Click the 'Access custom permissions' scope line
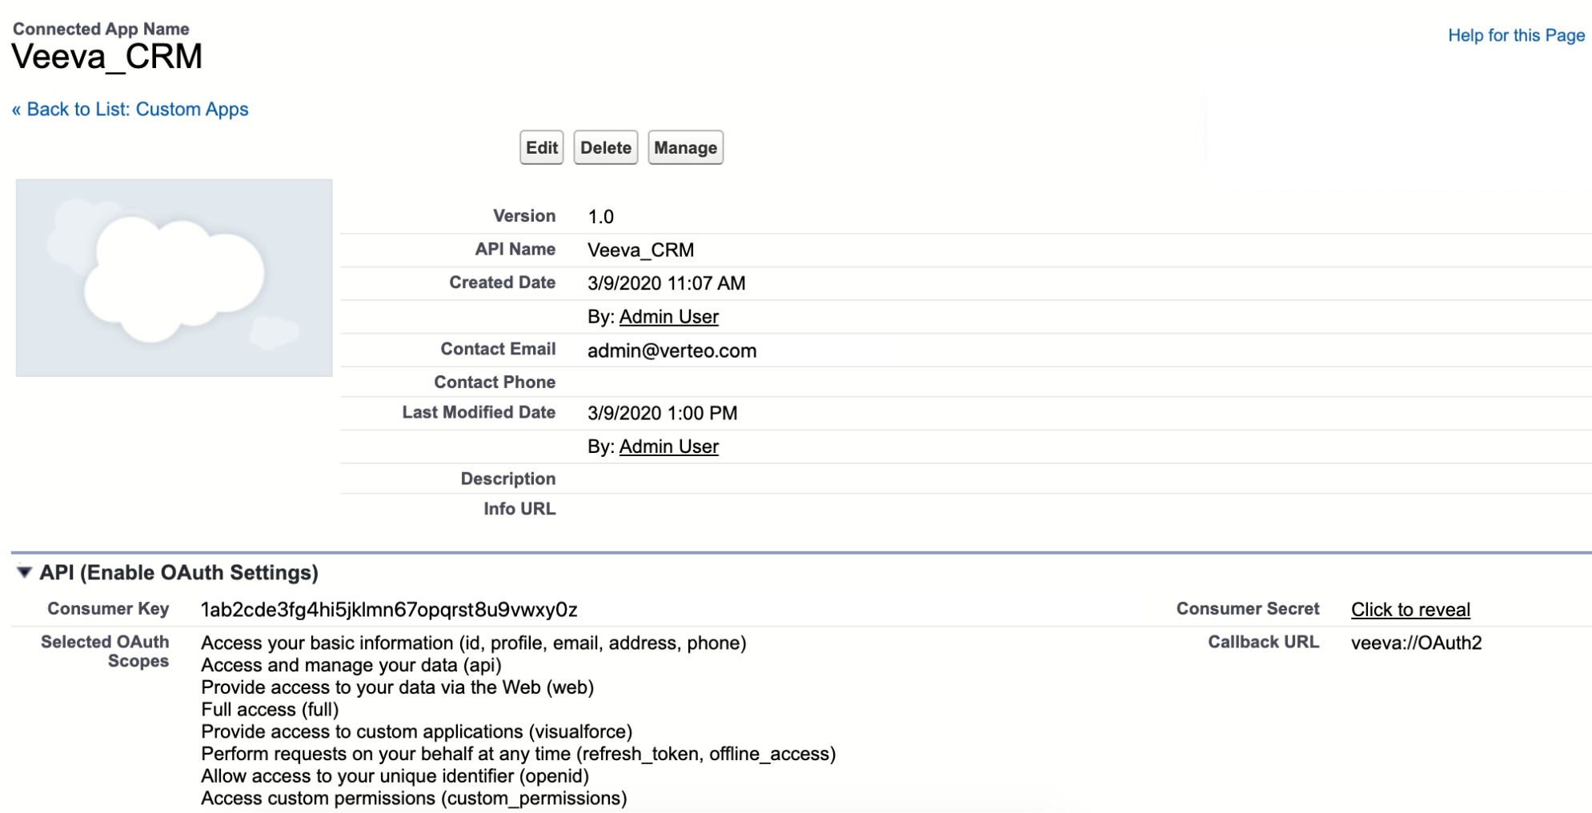The height and width of the screenshot is (813, 1592). 414,799
